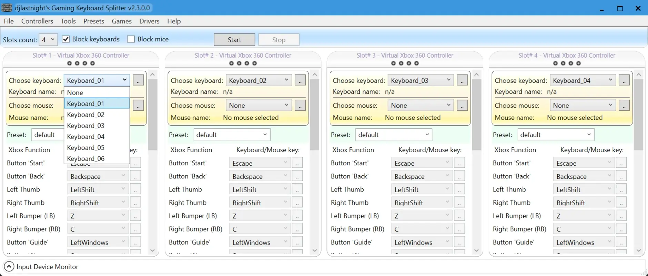This screenshot has height=276, width=648.
Task: Select Keyboard_02 in the open dropdown list
Action: coord(97,115)
